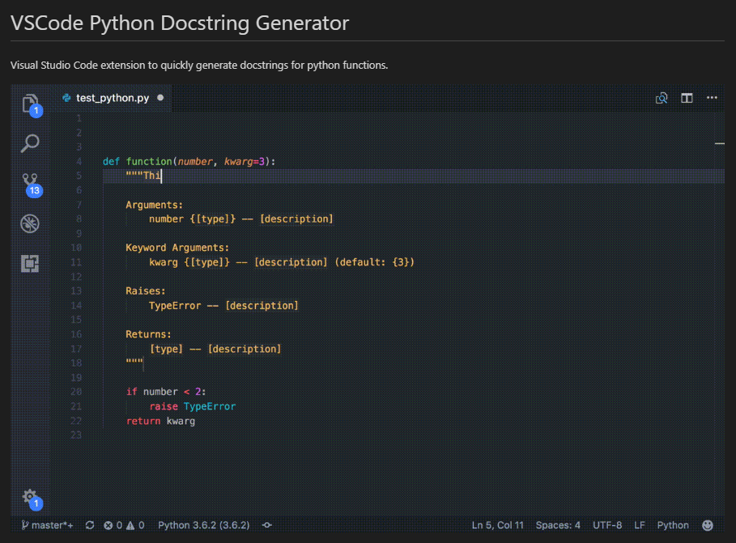Click the commit-like icon after Python version

point(267,525)
